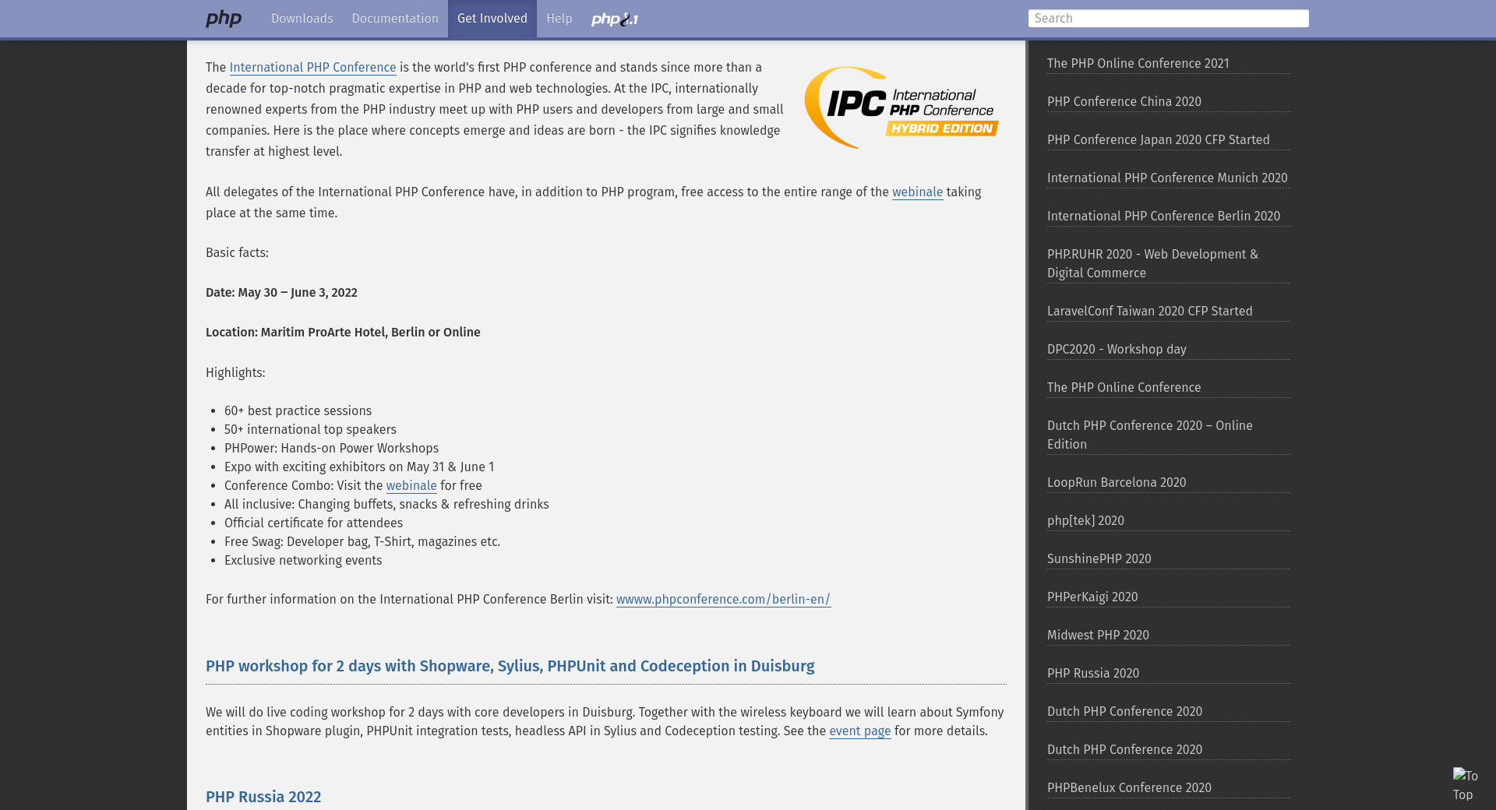Click the php logo in the navbar
This screenshot has height=810, width=1496.
click(x=224, y=19)
